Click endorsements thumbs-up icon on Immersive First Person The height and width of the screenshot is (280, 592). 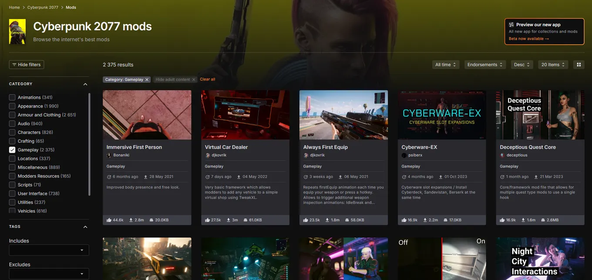[109, 220]
